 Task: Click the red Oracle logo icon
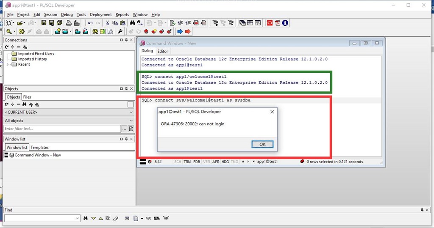point(270,23)
